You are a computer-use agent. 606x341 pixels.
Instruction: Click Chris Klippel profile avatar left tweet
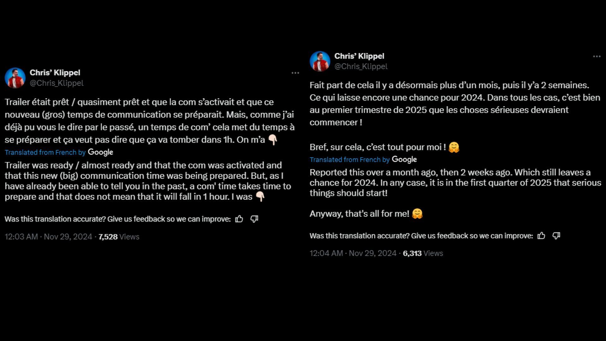(15, 77)
